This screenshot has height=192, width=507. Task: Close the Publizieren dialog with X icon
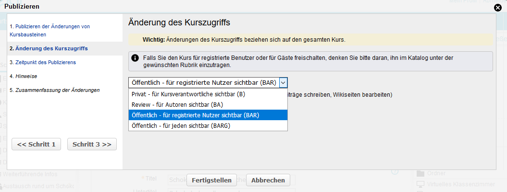(x=498, y=7)
